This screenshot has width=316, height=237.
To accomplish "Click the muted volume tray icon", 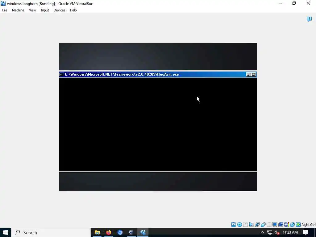I will click(x=277, y=232).
